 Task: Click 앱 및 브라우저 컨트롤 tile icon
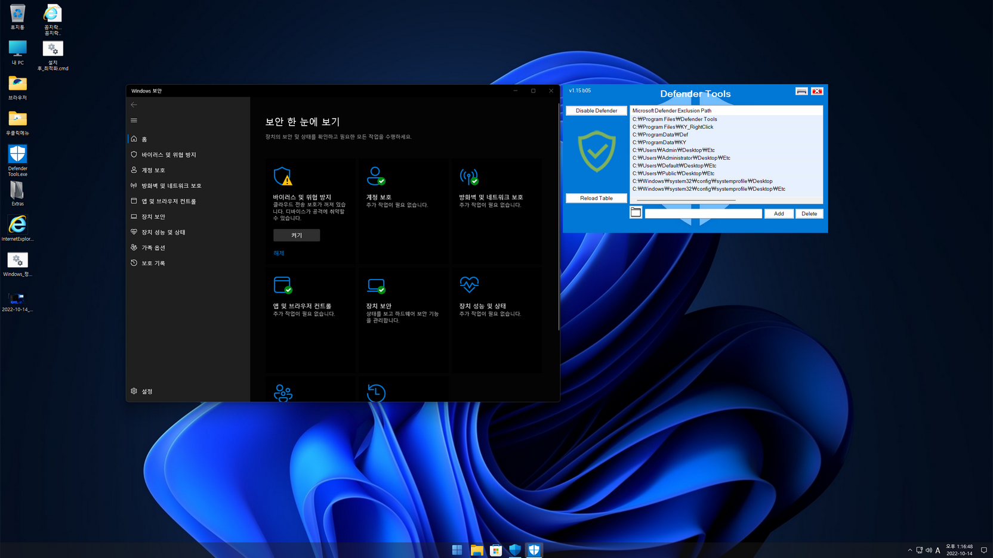(x=283, y=285)
